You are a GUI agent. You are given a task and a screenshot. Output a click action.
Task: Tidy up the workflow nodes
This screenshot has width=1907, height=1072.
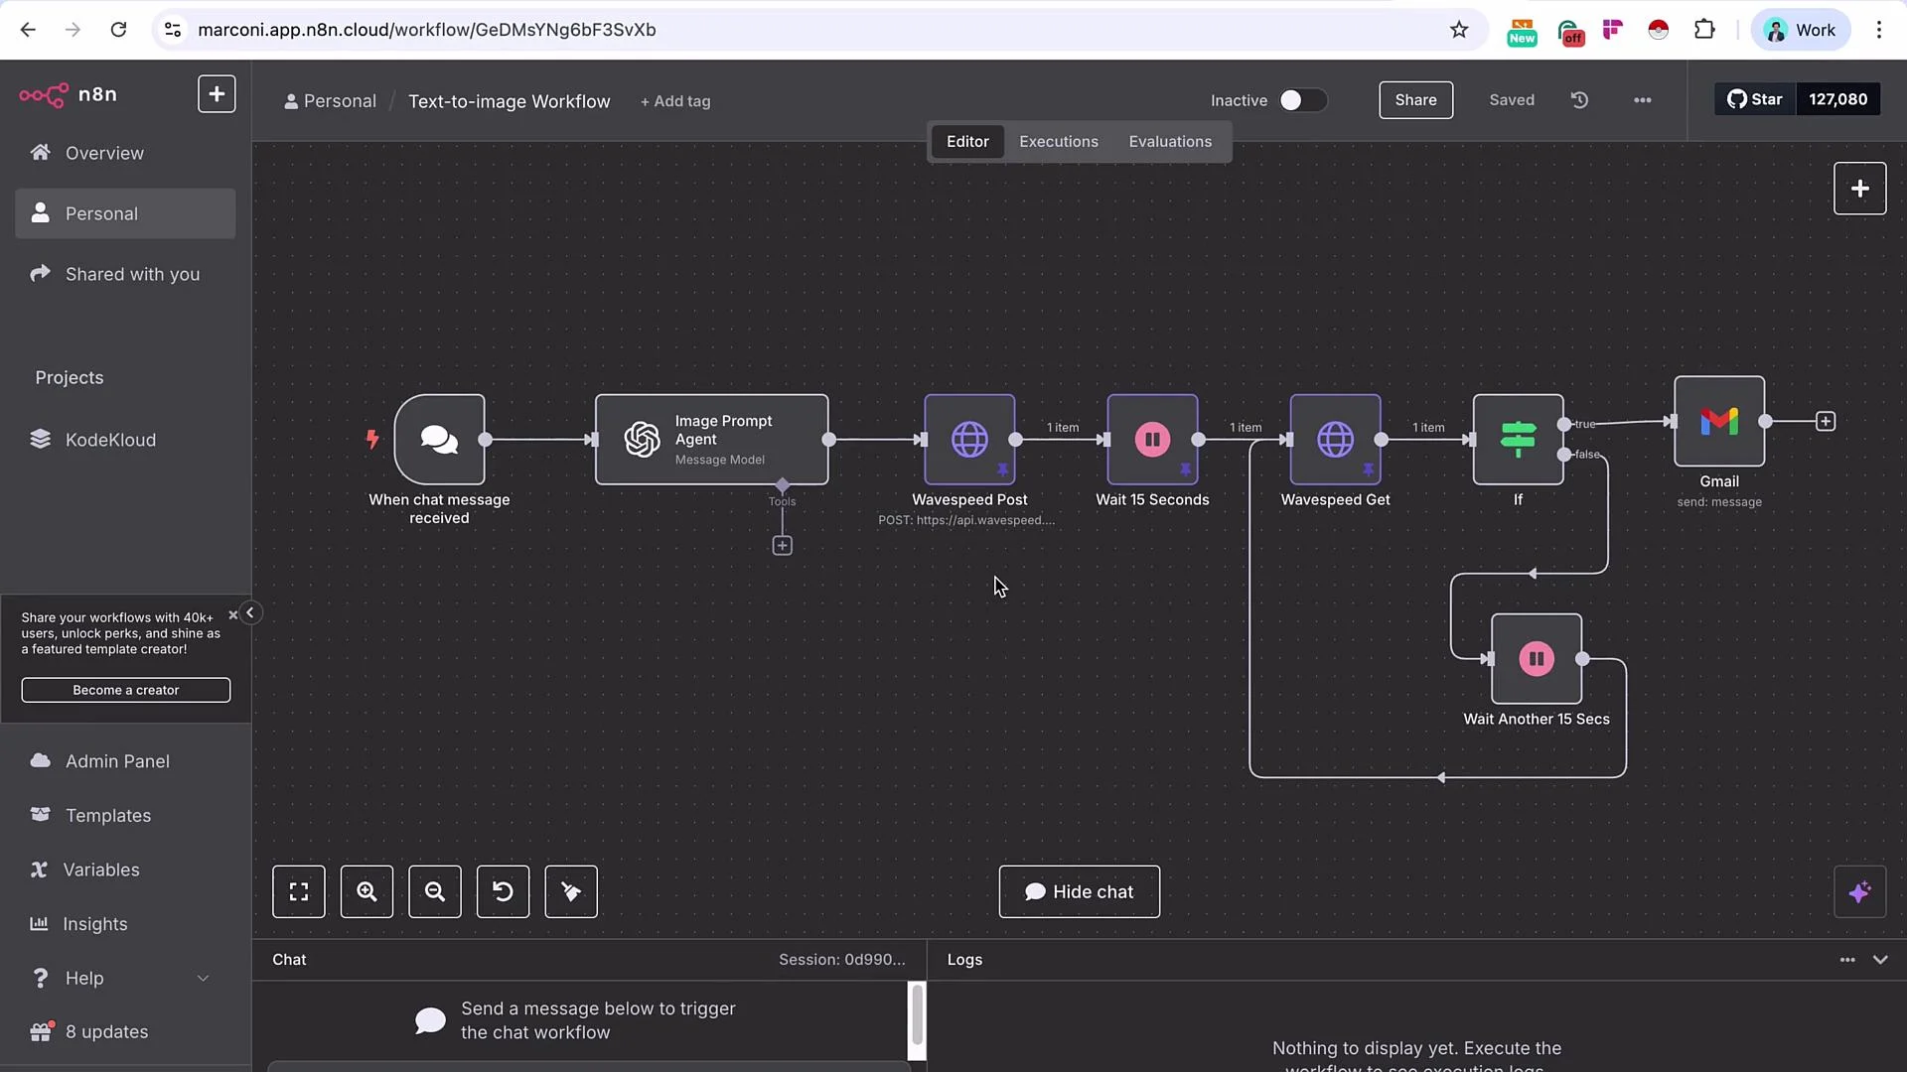click(x=571, y=891)
